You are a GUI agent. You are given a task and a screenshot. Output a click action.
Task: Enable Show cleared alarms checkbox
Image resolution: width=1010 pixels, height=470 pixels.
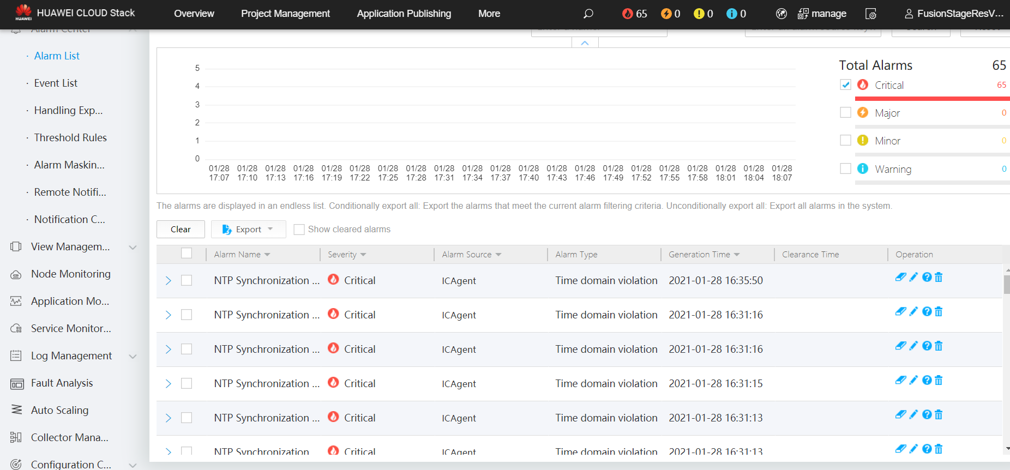[299, 230]
